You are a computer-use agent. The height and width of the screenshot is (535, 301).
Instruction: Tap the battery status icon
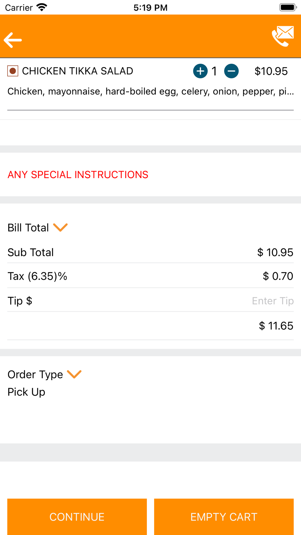coord(287,7)
